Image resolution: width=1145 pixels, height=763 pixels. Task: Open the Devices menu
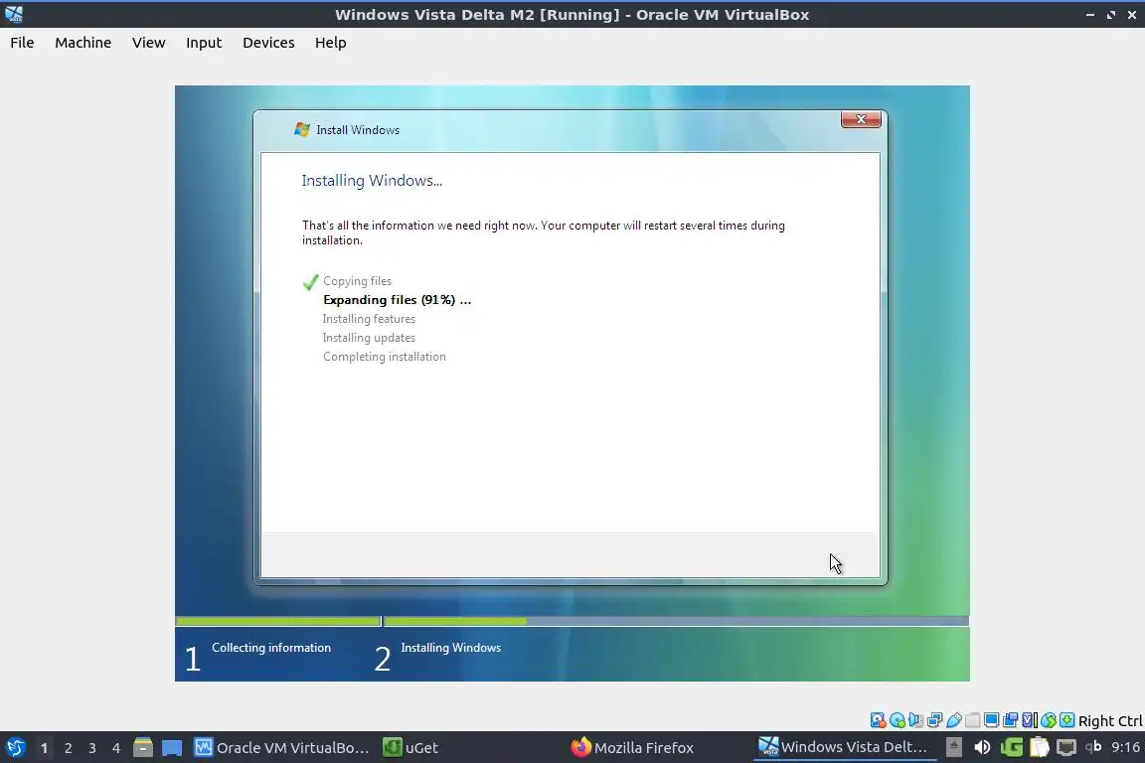pos(268,43)
